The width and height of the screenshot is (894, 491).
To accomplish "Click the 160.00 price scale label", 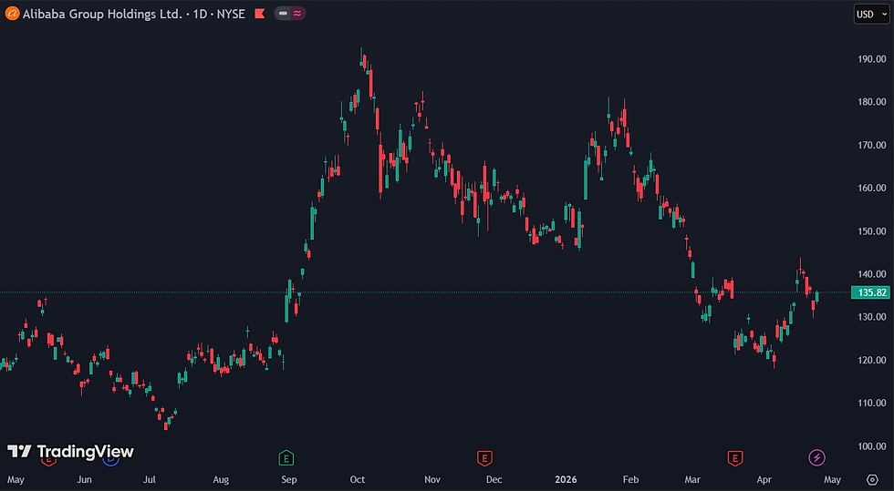I will coord(872,188).
